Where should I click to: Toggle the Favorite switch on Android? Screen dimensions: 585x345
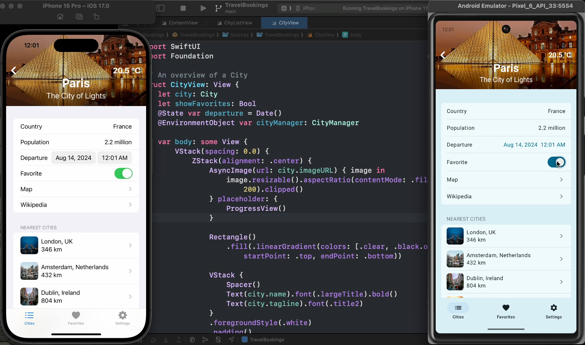coord(556,162)
